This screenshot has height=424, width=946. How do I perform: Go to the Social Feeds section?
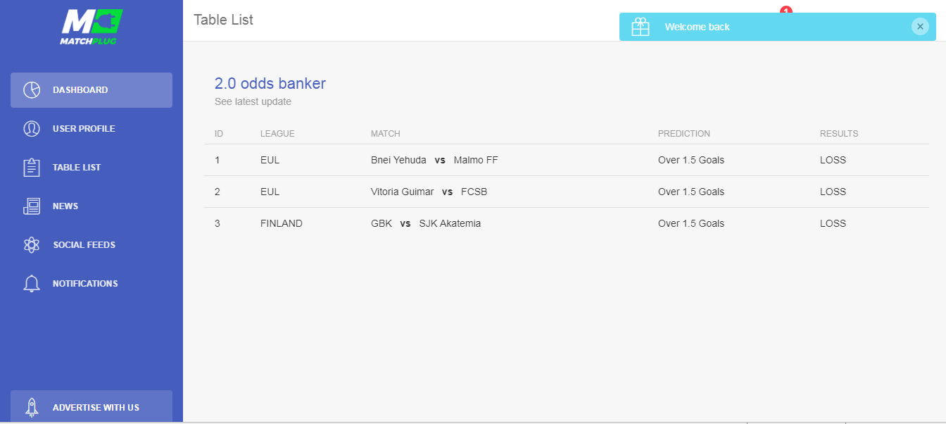(x=84, y=245)
